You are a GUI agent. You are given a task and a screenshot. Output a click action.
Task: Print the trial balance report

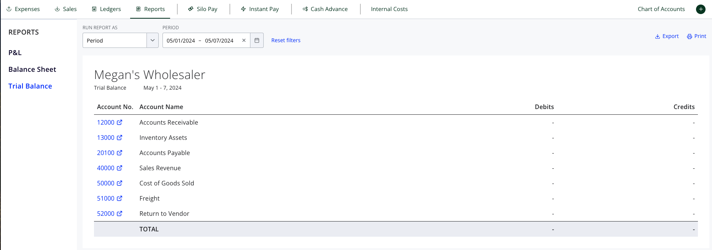pos(696,36)
